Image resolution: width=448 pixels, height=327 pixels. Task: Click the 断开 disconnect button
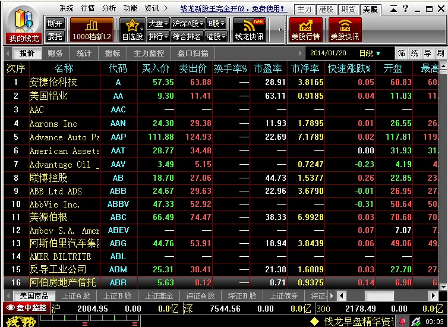[55, 23]
